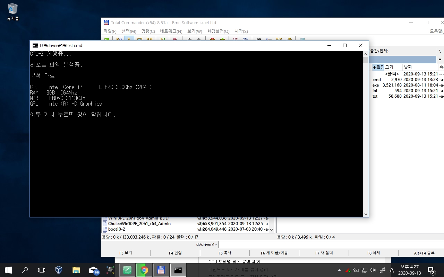Screen dimensions: 444x277
Task: Toggle IME input mode indicator A
Action: coord(392,270)
